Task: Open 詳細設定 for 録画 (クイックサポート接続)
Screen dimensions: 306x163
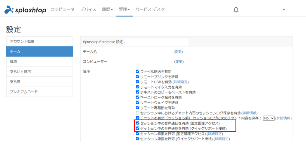Action: coord(222,139)
